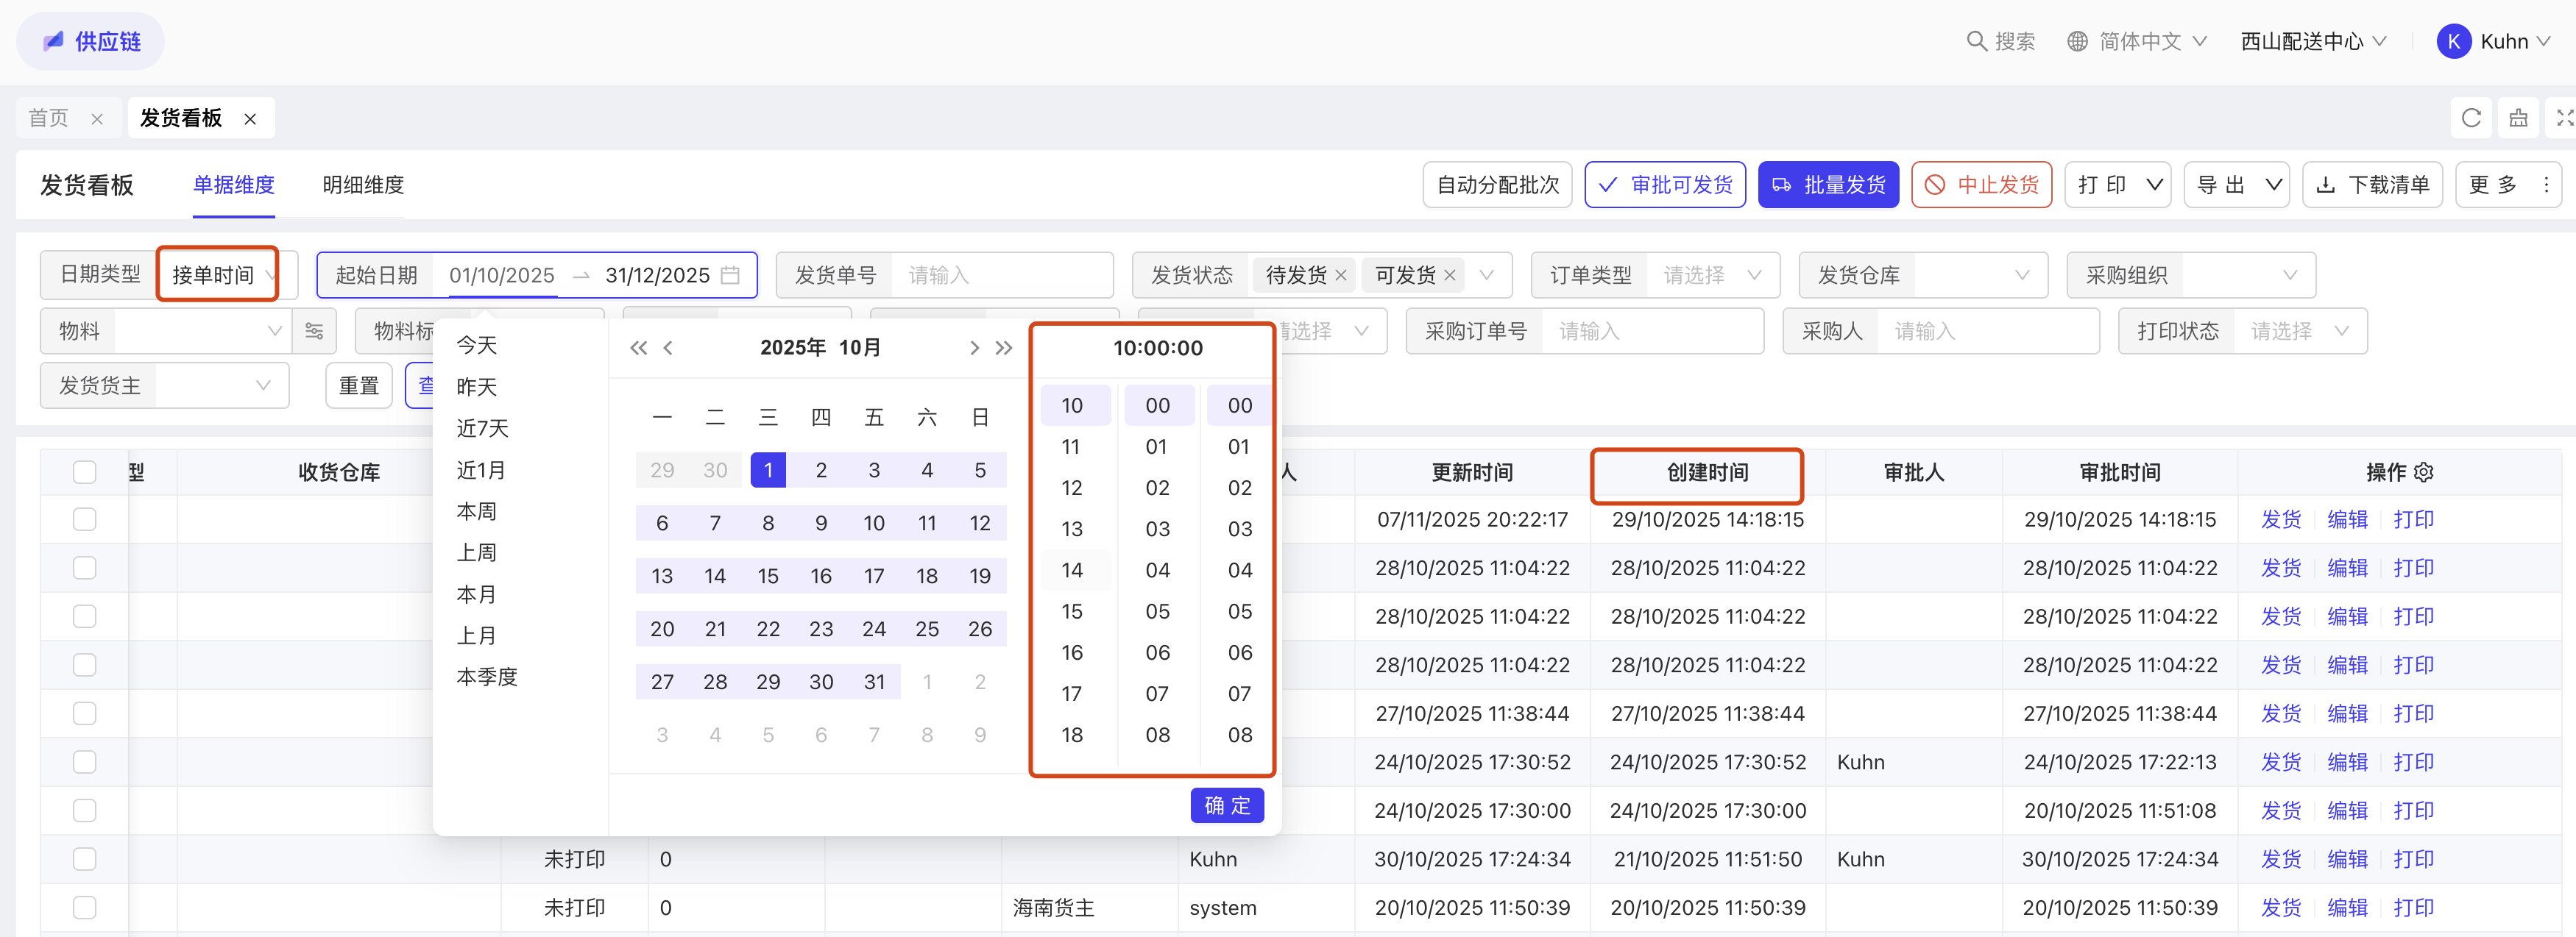Check the checkbox for the system row
This screenshot has height=937, width=2576.
coord(85,907)
